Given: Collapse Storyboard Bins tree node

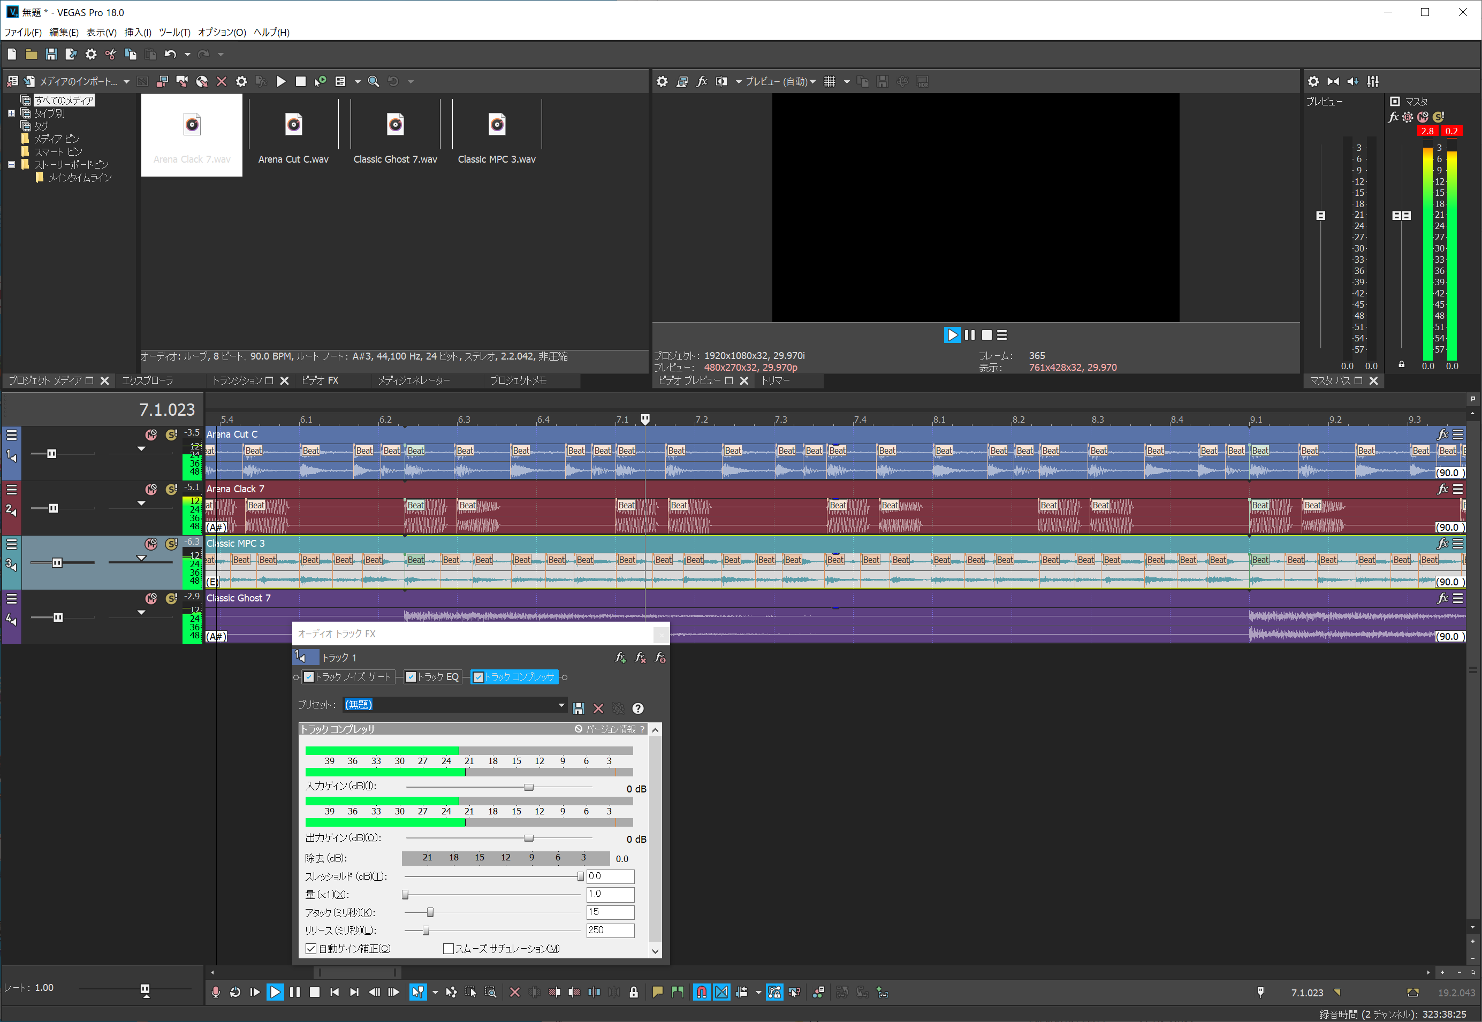Looking at the screenshot, I should (11, 165).
